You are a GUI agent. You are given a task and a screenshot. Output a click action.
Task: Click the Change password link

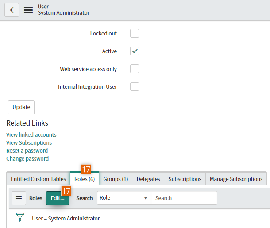tap(27, 159)
